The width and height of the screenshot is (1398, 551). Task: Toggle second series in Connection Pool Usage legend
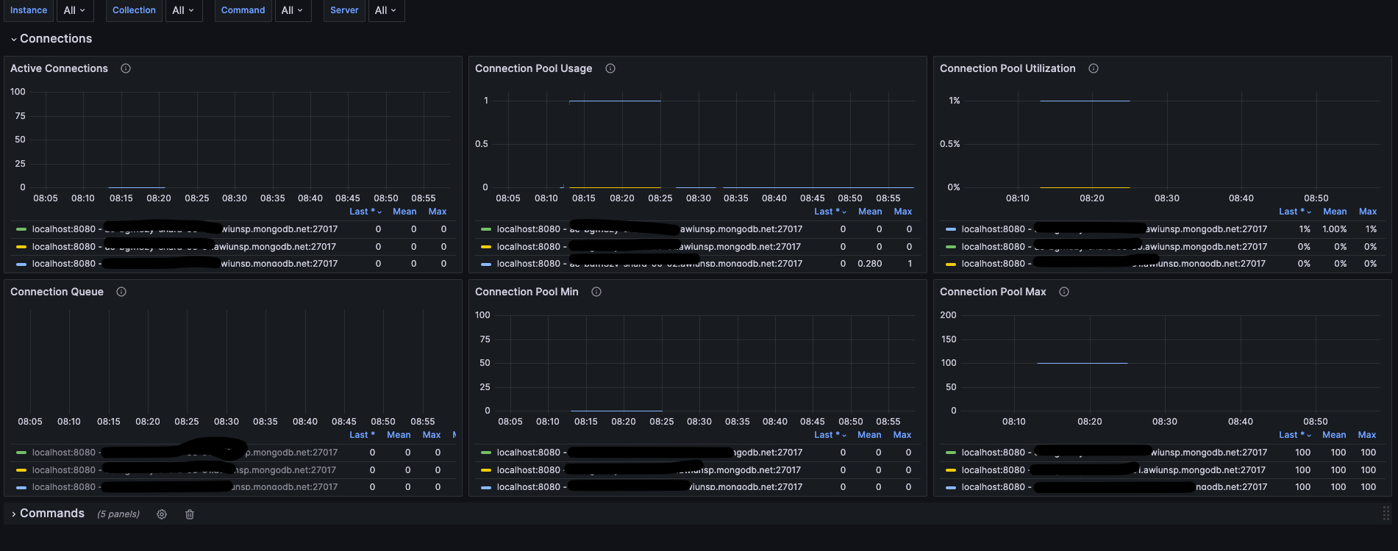649,247
